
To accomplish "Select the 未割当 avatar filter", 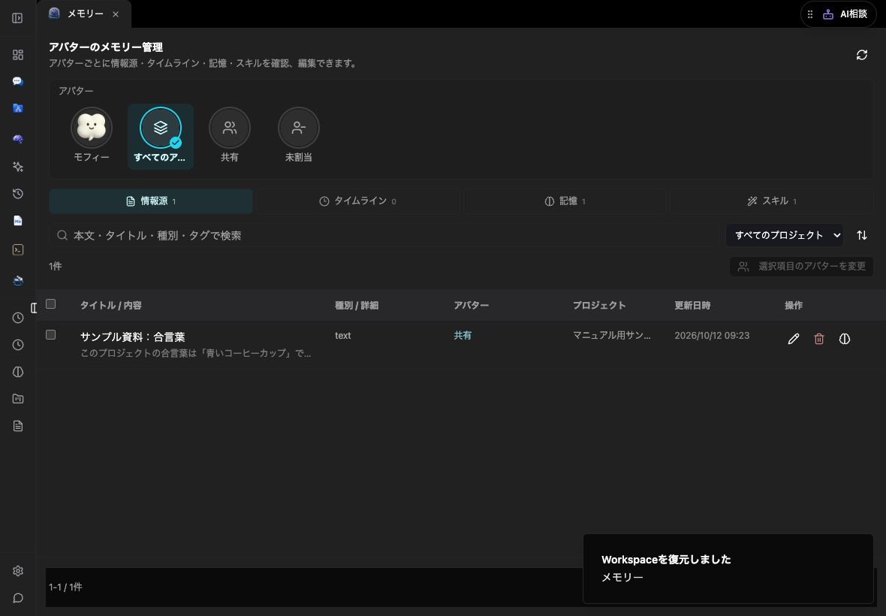I will [x=298, y=136].
